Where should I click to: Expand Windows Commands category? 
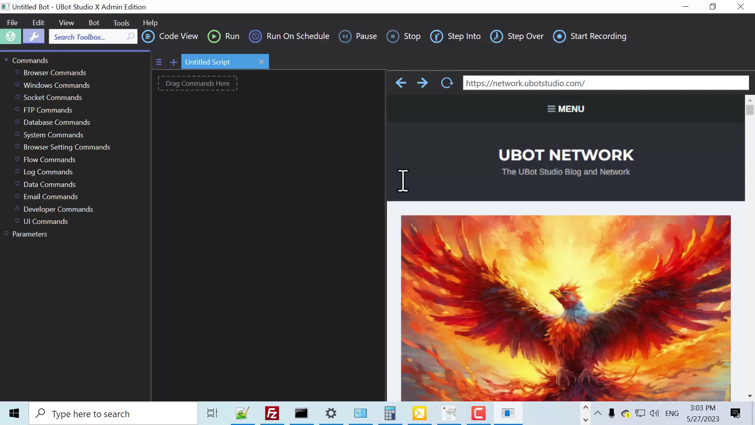17,85
